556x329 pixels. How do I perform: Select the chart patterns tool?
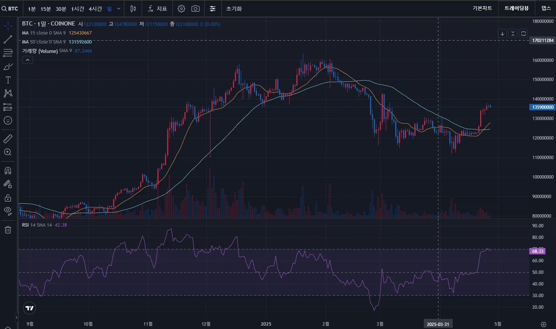pos(8,93)
